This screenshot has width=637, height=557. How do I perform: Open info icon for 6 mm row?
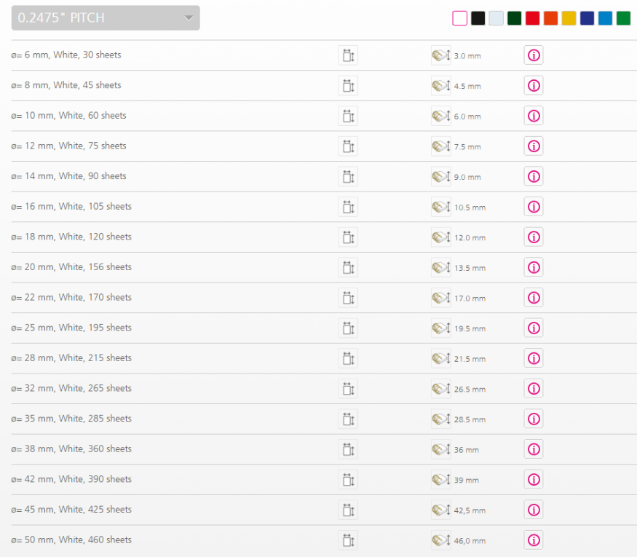[534, 55]
